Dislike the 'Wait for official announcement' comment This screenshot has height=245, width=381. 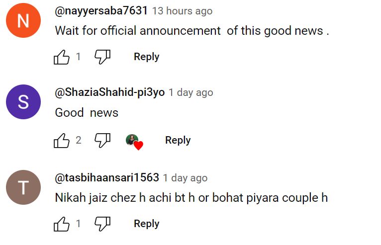pos(102,57)
